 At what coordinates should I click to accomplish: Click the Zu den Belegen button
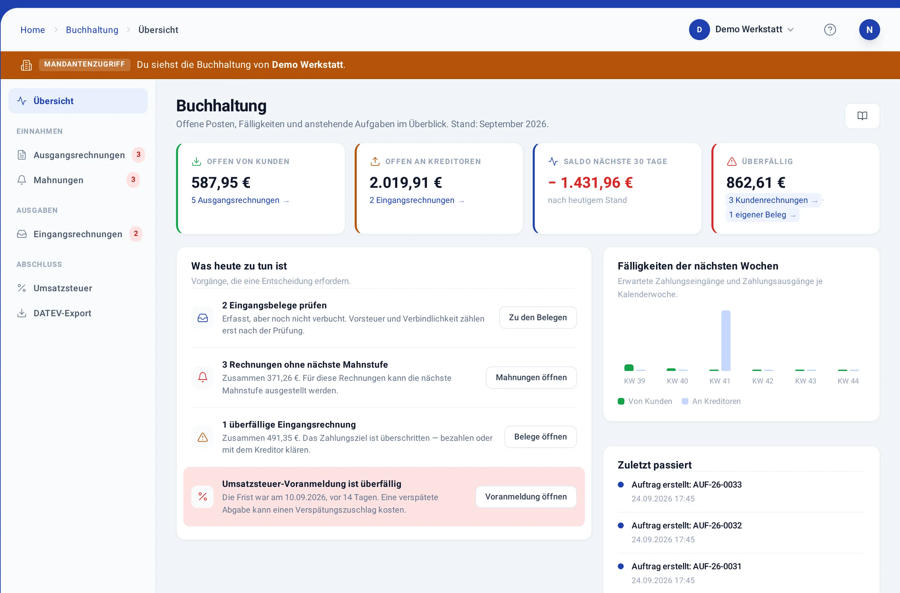(538, 317)
